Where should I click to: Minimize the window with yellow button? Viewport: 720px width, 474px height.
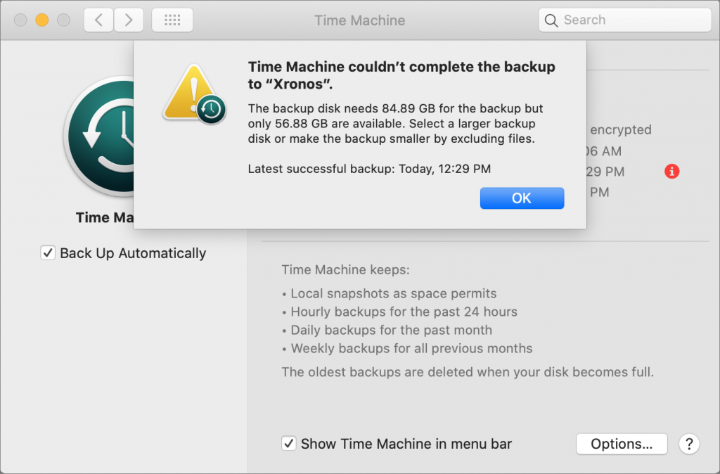tap(41, 20)
